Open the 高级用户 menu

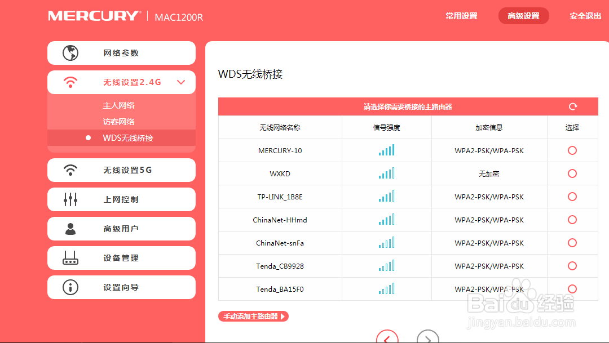(121, 229)
